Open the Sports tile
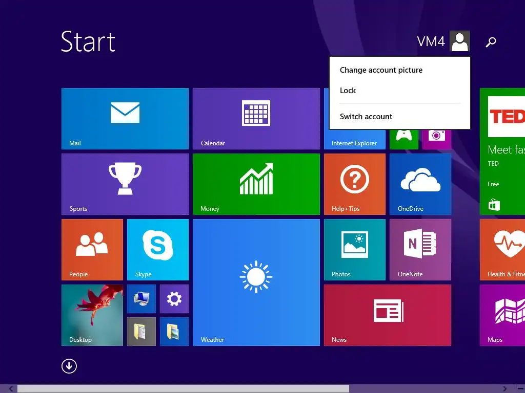Viewport: 525px width, 393px height. tap(125, 184)
